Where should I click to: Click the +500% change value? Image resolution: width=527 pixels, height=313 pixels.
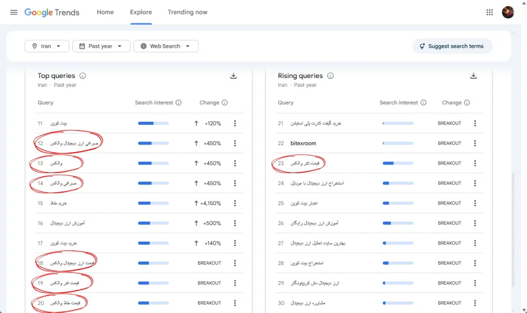[212, 223]
